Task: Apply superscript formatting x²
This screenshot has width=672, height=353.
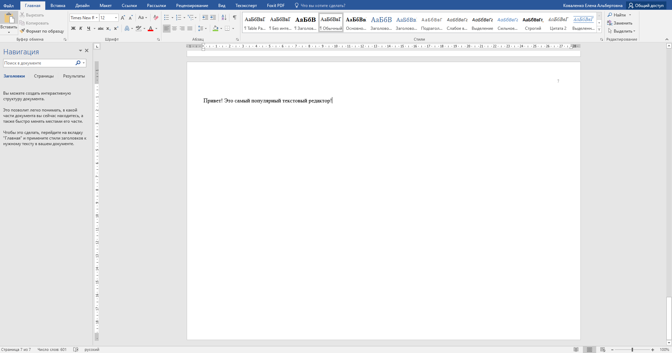Action: tap(116, 28)
